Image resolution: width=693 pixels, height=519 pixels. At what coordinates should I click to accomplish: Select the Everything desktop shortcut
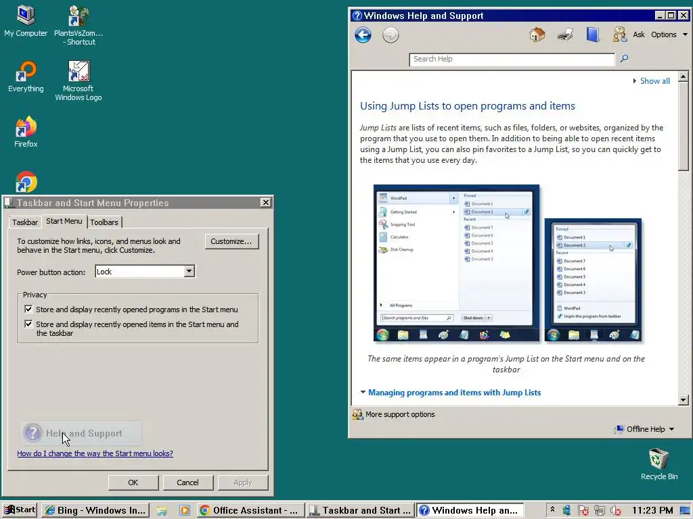(x=26, y=76)
